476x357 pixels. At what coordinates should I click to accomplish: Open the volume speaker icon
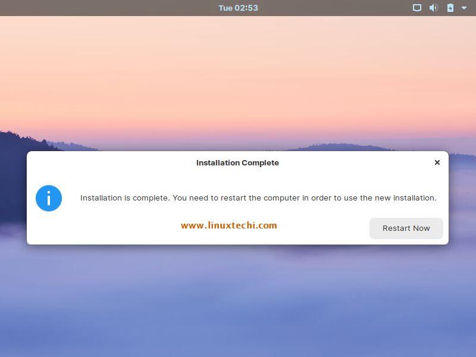point(434,8)
